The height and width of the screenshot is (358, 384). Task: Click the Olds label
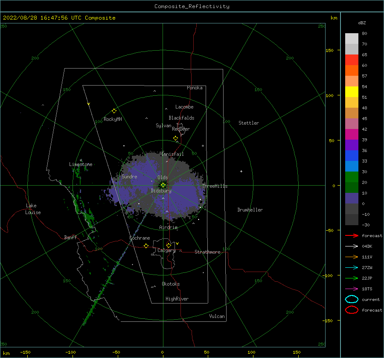[x=163, y=178]
